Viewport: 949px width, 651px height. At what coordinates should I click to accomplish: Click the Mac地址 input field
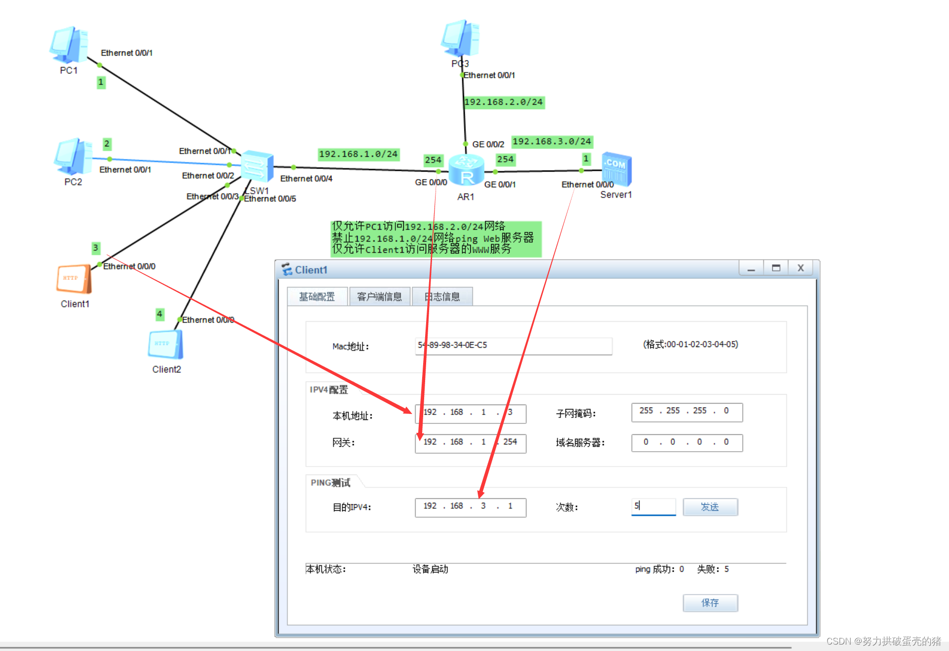click(513, 346)
